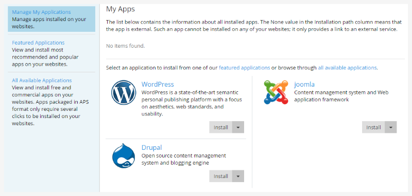
Task: Click the 'No items found.' message
Action: pos(125,46)
